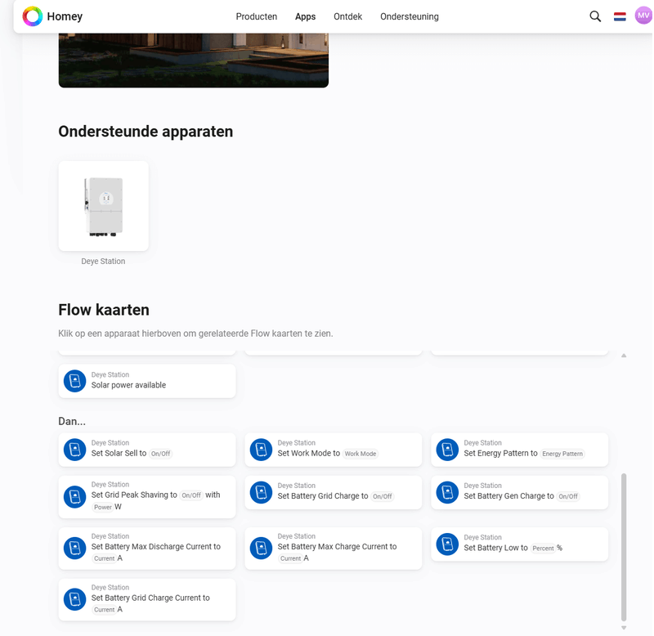The width and height of the screenshot is (654, 636).
Task: Click Current tag in Max Charge Current card
Action: click(290, 558)
